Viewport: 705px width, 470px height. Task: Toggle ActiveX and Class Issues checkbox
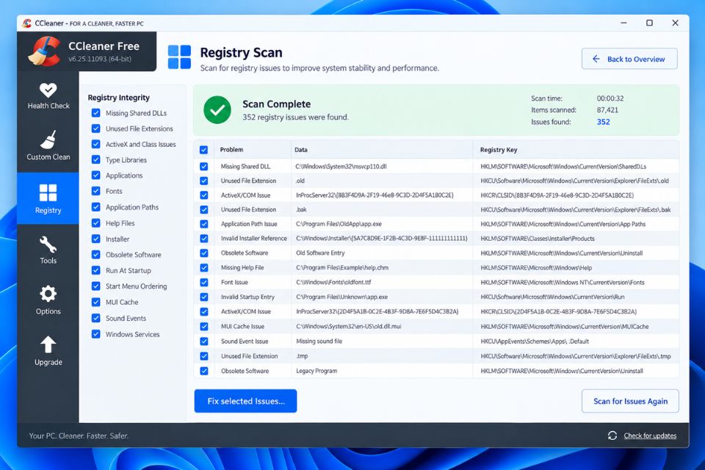95,144
